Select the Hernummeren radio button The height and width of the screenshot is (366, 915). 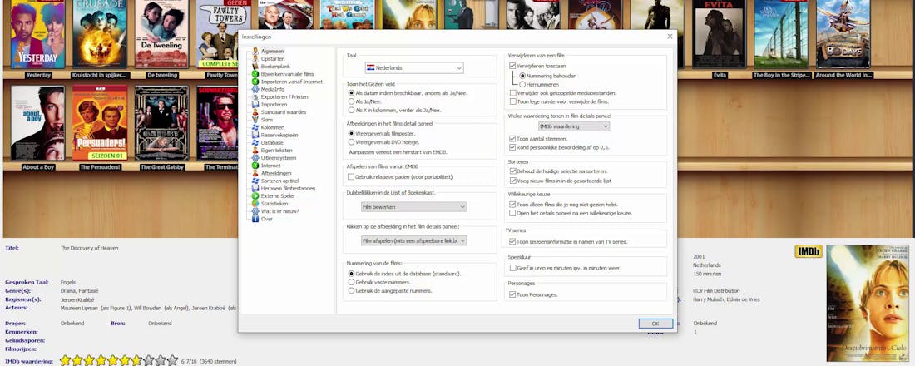pos(522,84)
